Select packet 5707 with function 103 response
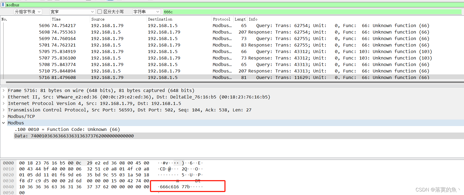Viewport: 464px width, 195px height. (232, 58)
